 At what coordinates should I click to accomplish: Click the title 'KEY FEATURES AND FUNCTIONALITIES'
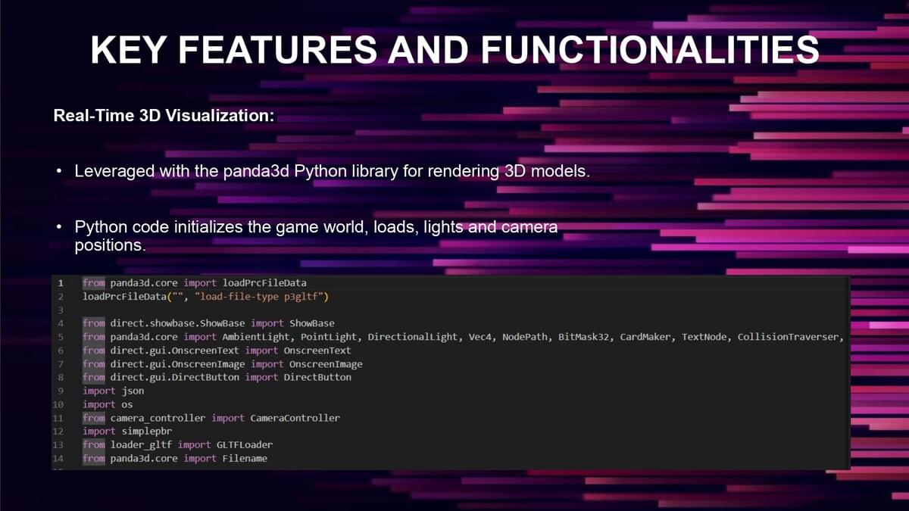454,50
